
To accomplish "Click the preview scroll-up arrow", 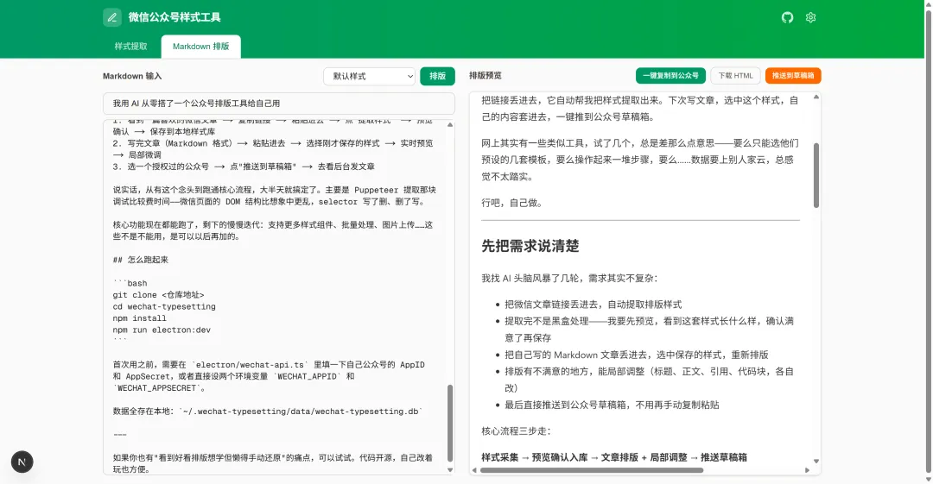I will pos(816,97).
